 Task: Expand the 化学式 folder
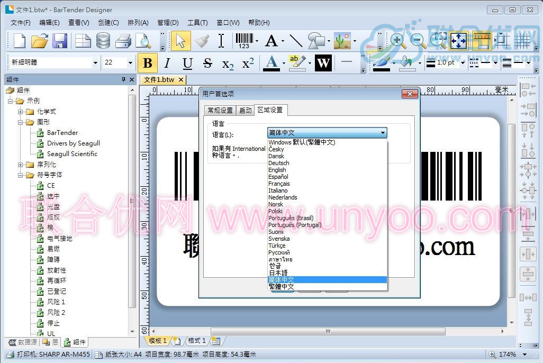[21, 112]
